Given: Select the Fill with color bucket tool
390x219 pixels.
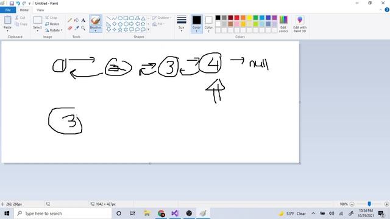Looking at the screenshot, I should coord(76,20).
